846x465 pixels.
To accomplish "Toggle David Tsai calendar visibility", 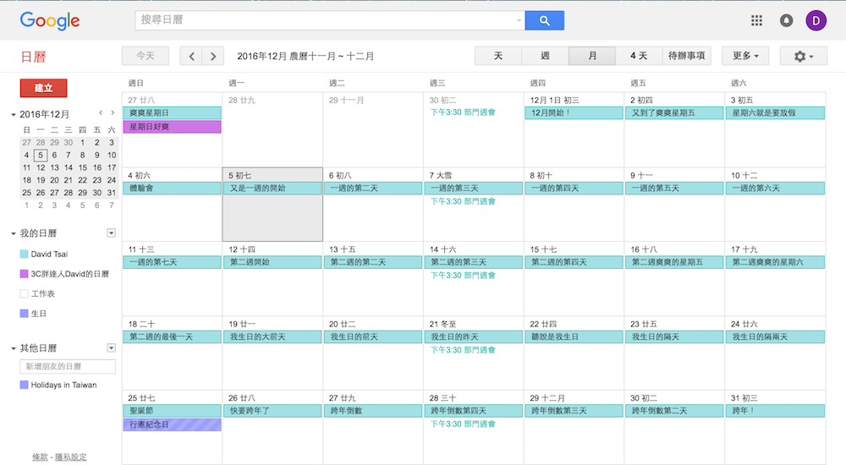I will 24,254.
